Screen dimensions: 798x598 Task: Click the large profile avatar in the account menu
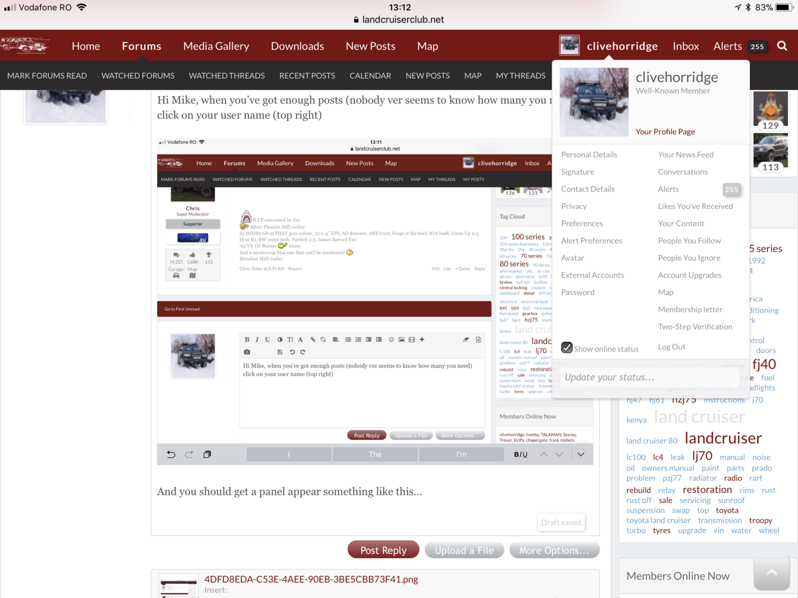click(594, 102)
